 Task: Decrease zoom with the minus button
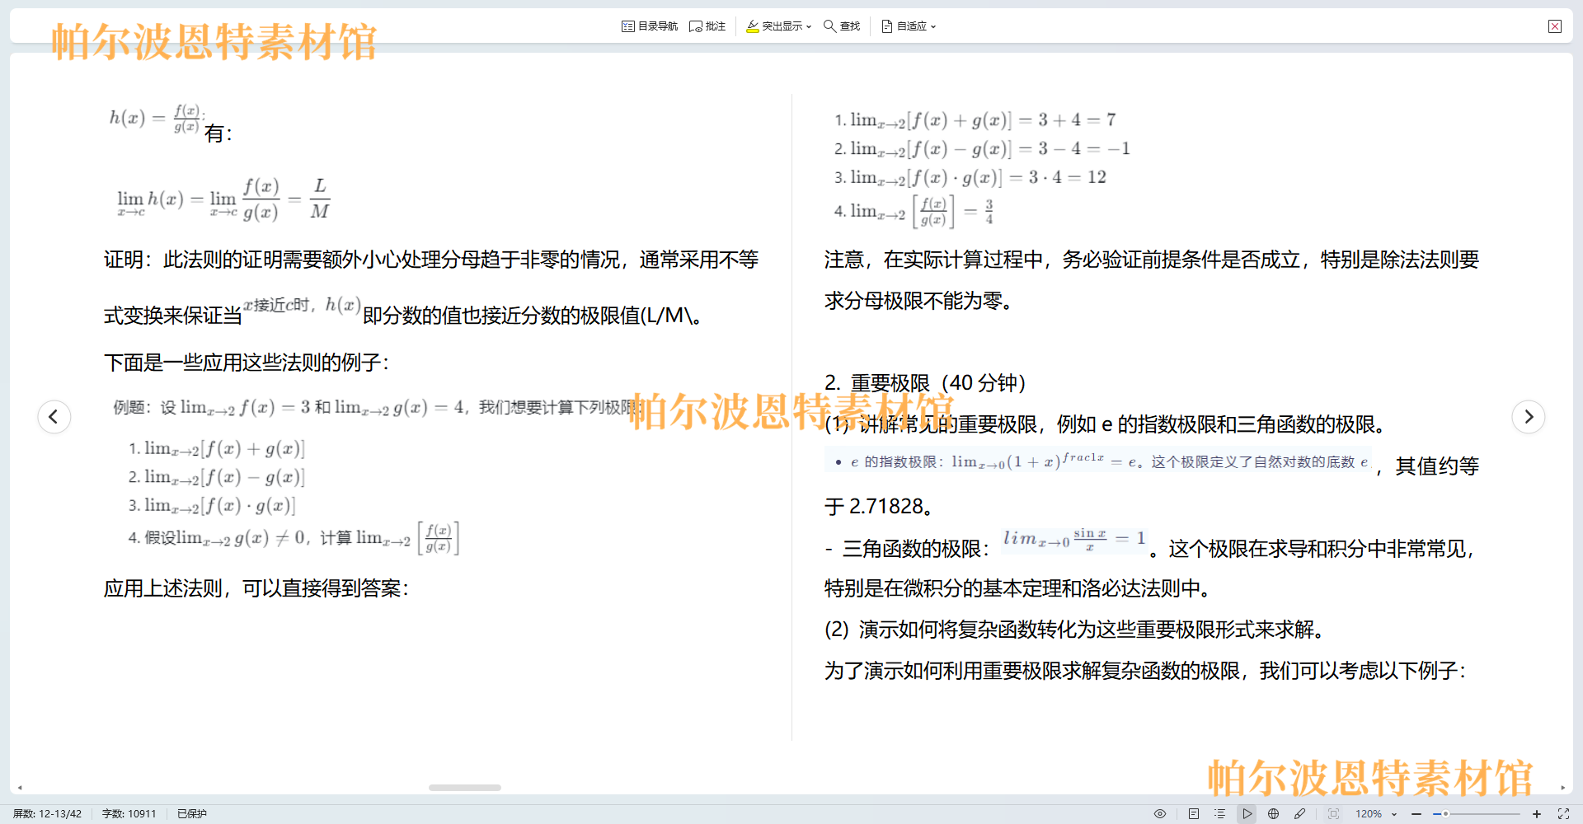1416,813
